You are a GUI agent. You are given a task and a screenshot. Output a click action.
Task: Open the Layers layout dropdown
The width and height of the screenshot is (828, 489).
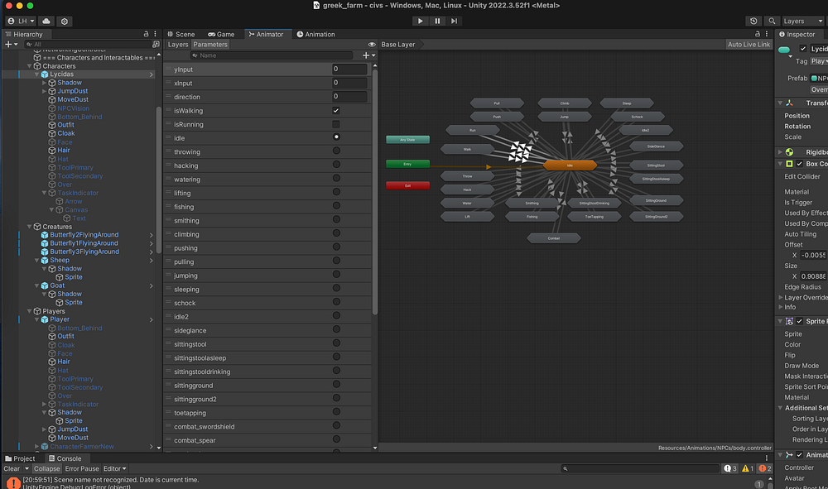point(798,21)
